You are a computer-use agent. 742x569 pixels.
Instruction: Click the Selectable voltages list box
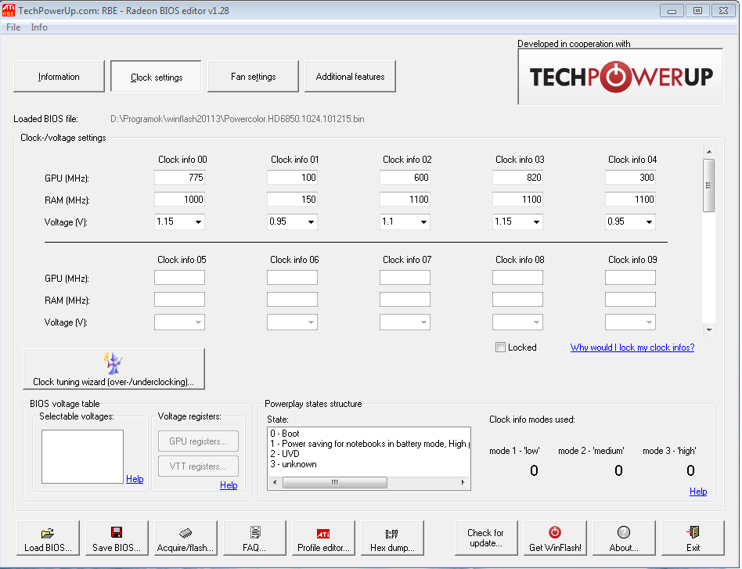pyautogui.click(x=82, y=456)
